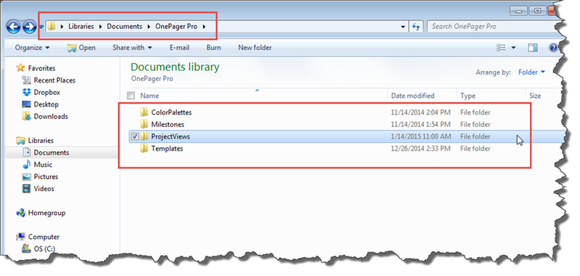The width and height of the screenshot is (580, 276).
Task: Create a New folder from toolbar
Action: point(255,48)
